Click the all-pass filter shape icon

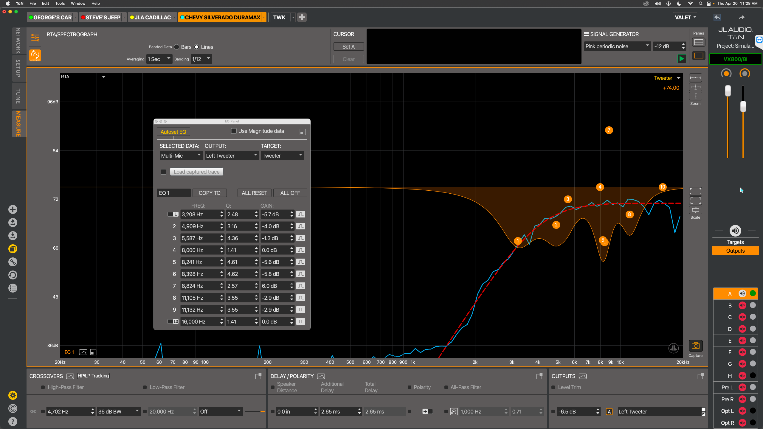click(x=454, y=411)
